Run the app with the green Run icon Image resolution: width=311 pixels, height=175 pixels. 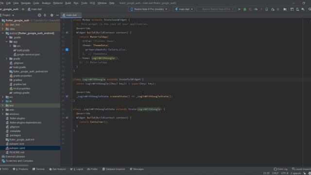point(240,9)
